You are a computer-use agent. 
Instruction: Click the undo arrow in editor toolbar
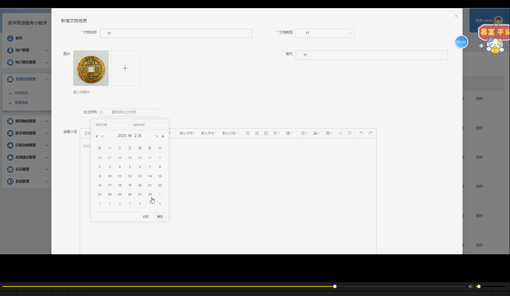click(361, 133)
